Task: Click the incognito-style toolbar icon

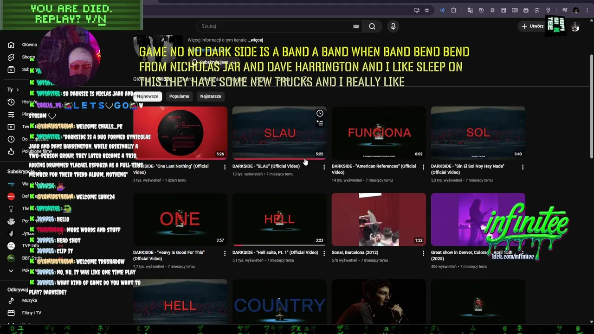Action: coord(492,10)
